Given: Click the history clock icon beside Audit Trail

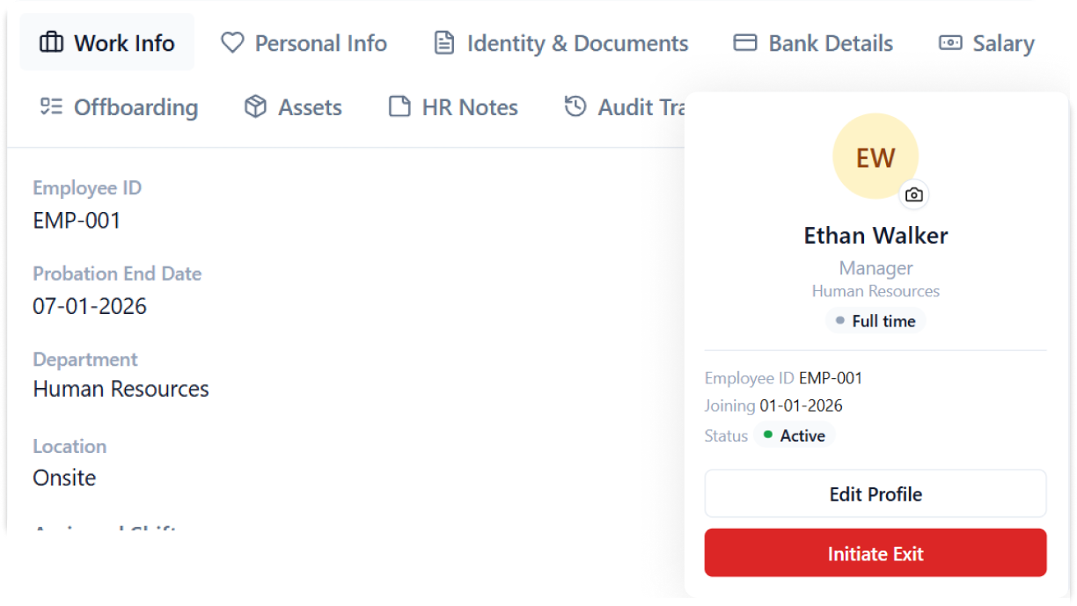Looking at the screenshot, I should 575,106.
